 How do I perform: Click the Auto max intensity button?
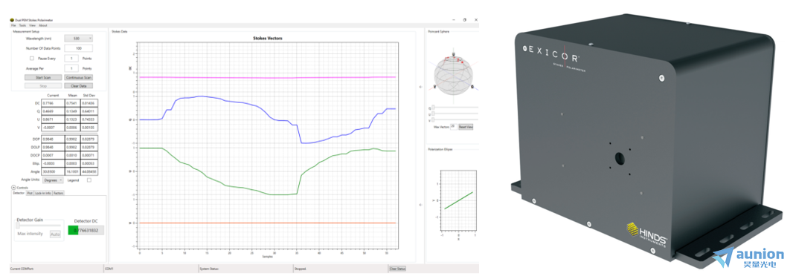tap(55, 234)
